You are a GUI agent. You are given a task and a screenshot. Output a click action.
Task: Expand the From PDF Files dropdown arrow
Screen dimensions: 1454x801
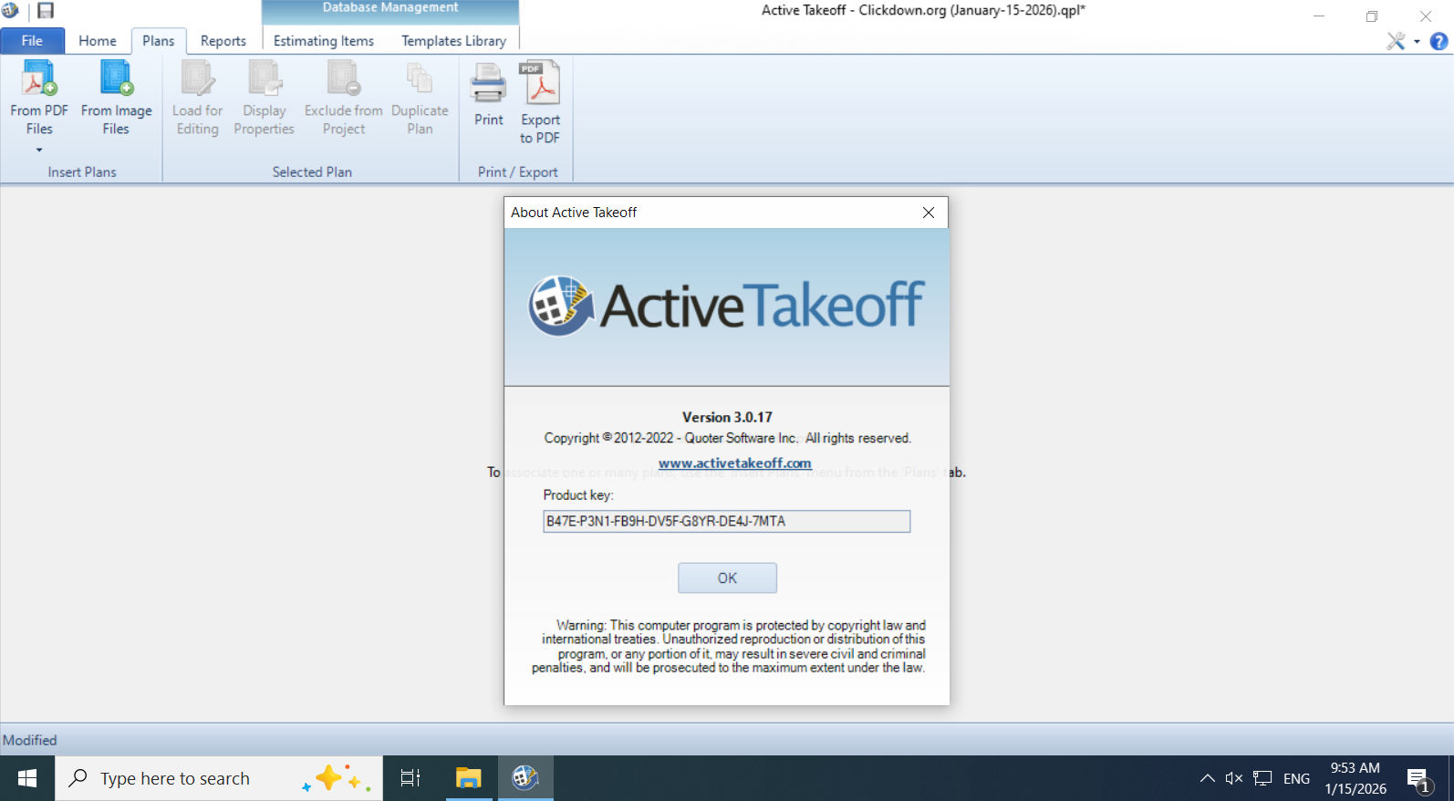[39, 150]
